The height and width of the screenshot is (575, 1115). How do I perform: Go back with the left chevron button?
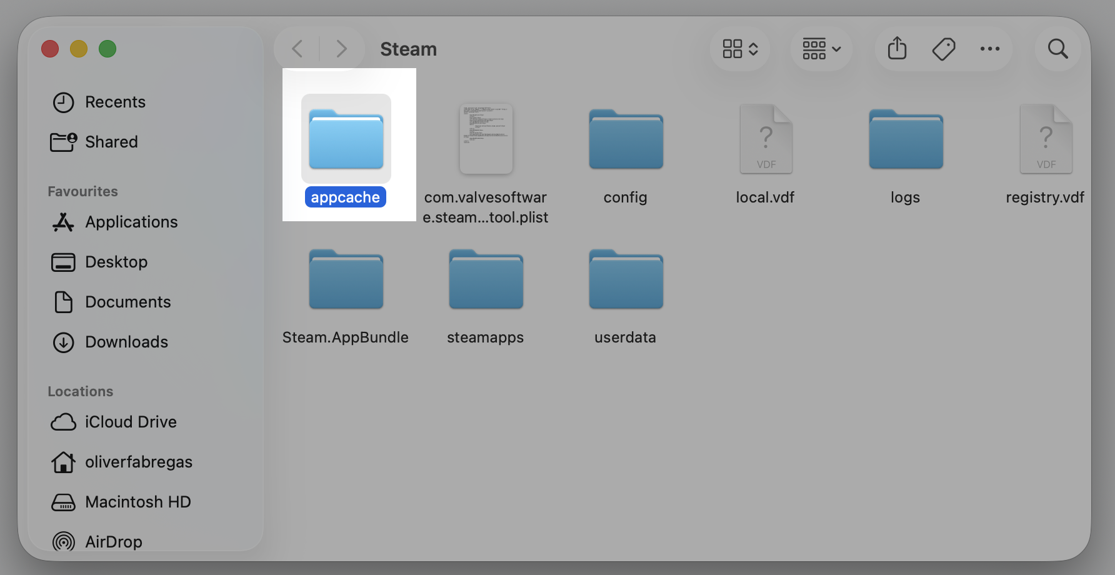pyautogui.click(x=297, y=49)
